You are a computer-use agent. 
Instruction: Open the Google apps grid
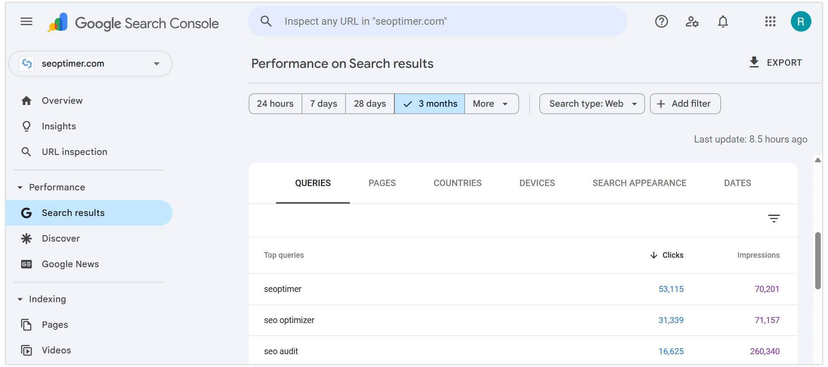click(770, 21)
